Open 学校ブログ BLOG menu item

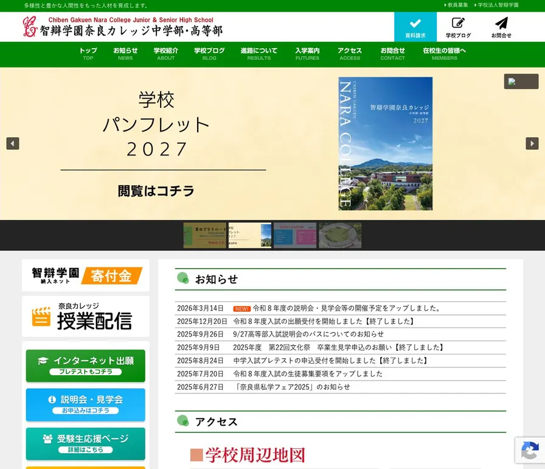(209, 54)
